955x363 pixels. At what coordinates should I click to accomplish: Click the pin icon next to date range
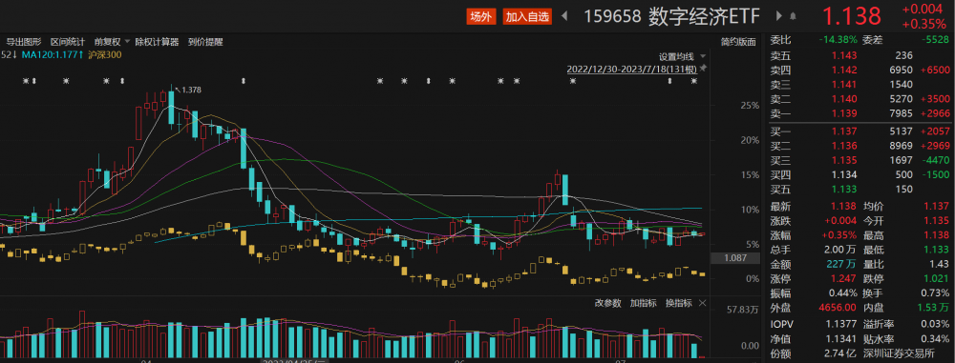click(704, 68)
